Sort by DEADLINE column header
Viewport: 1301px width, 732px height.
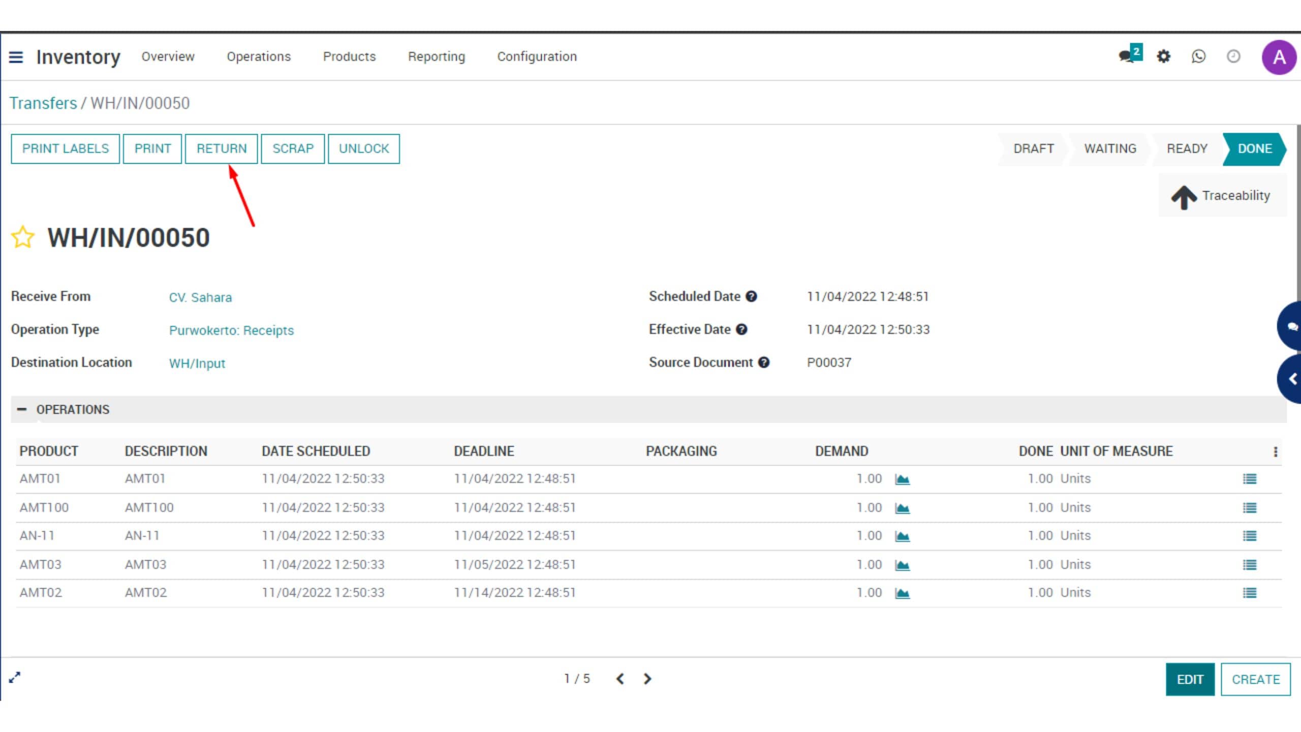coord(484,451)
